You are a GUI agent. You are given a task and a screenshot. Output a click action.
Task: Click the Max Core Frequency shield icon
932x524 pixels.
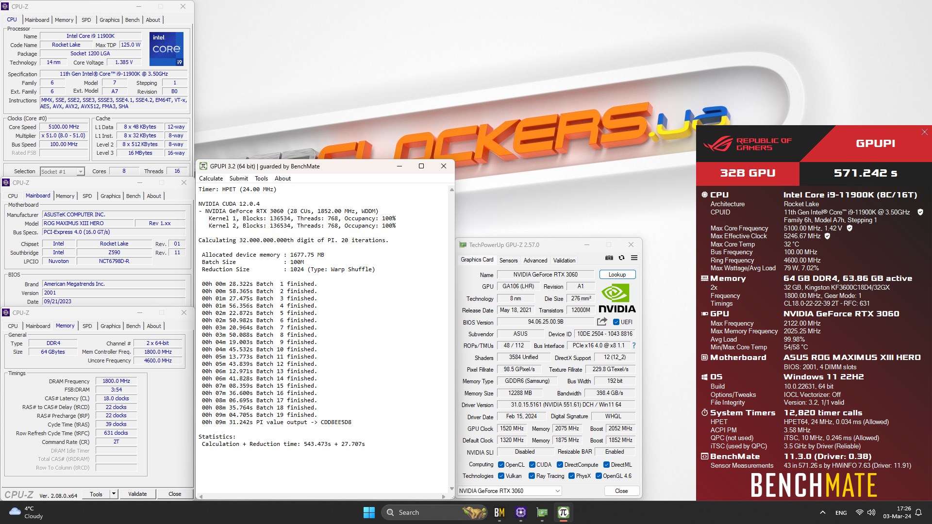pyautogui.click(x=849, y=228)
